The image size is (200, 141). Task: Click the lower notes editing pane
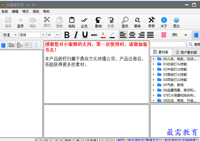[x=96, y=121]
